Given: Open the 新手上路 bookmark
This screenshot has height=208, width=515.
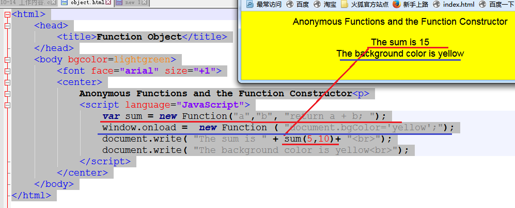Looking at the screenshot, I should click(411, 4).
